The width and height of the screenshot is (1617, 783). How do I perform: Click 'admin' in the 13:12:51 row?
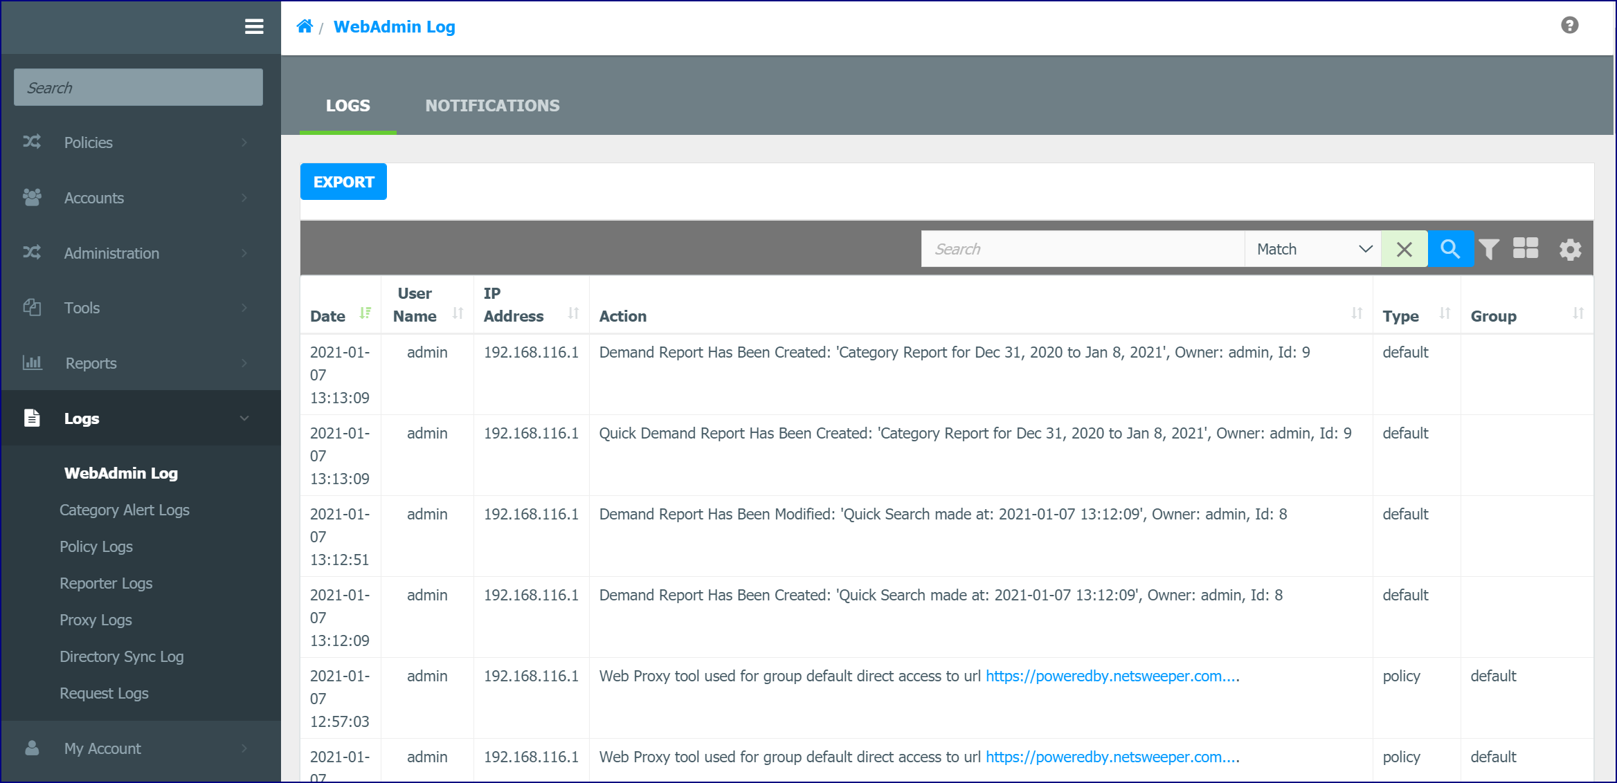pos(427,514)
